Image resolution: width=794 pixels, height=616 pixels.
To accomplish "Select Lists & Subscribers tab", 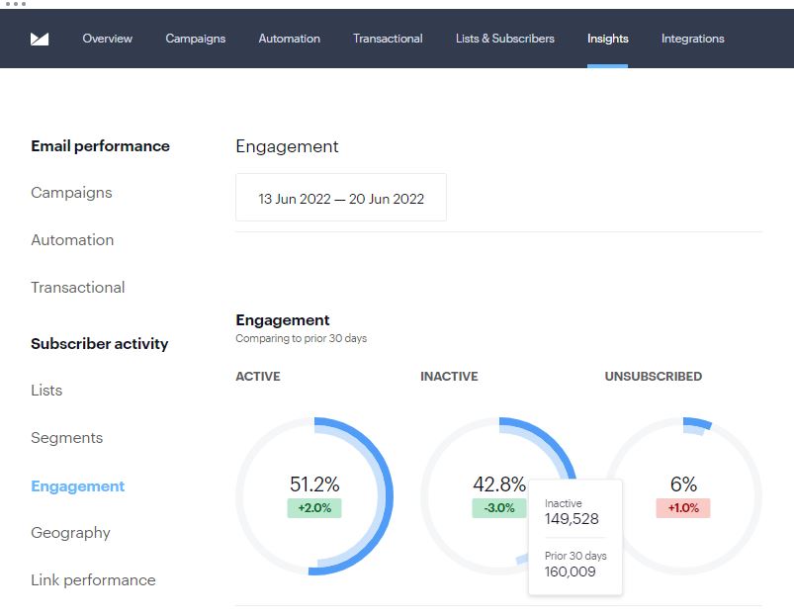I will pos(504,39).
